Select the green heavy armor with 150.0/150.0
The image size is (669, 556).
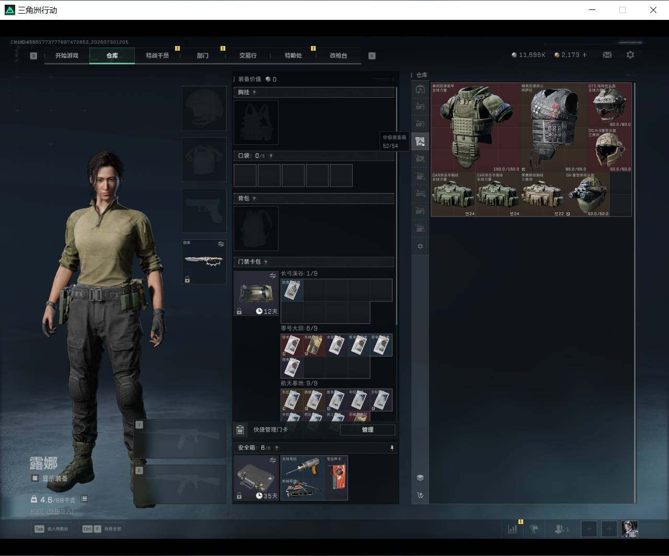pos(476,128)
